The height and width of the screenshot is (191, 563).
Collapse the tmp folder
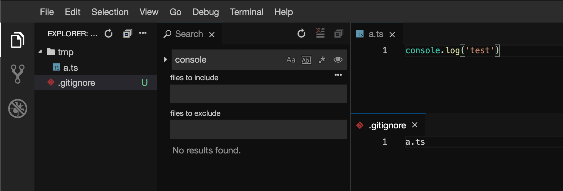[x=40, y=52]
